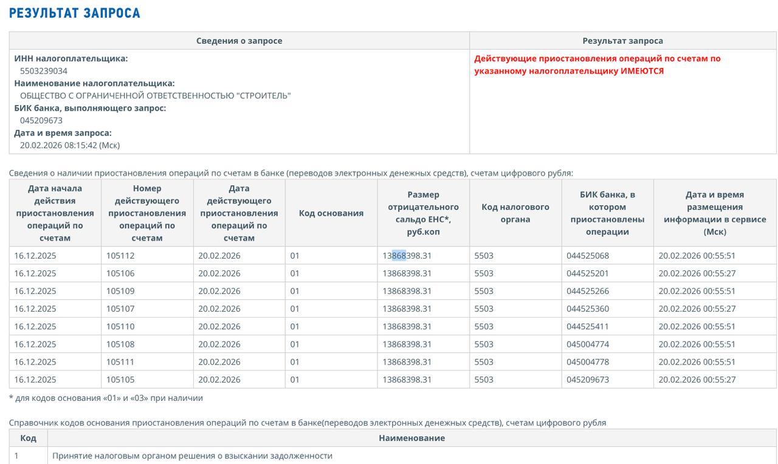Click the 'РЕЗУЛЬТАТ ЗАПРОСА' page heading

[x=75, y=13]
